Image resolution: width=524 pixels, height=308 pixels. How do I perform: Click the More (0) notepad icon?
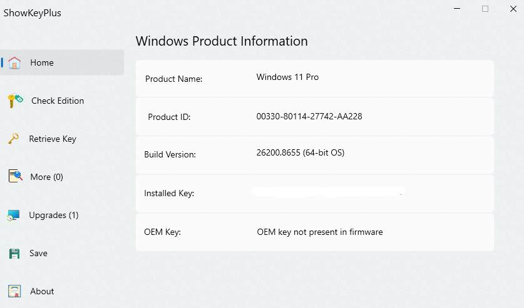coord(16,176)
